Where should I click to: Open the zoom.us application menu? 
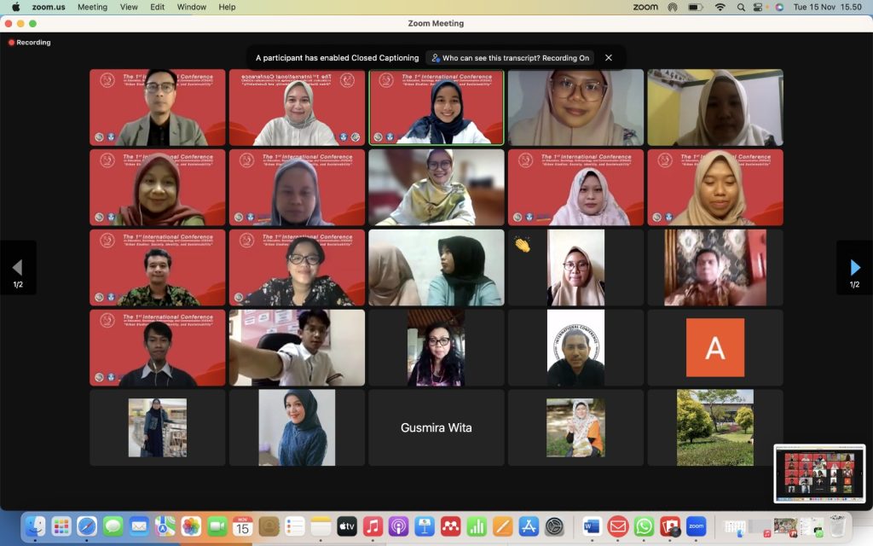tap(49, 7)
